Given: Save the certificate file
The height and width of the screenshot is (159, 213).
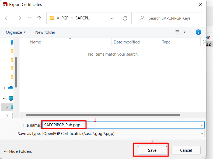Looking at the screenshot, I should pyautogui.click(x=152, y=150).
